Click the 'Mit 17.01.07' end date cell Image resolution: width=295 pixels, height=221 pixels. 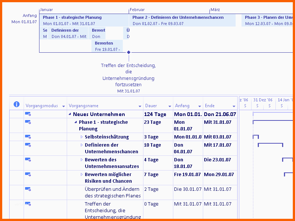coord(220,148)
